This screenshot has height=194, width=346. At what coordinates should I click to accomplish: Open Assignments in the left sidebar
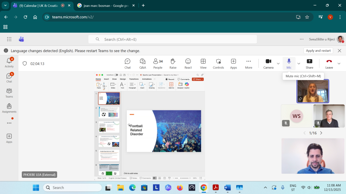click(x=9, y=108)
